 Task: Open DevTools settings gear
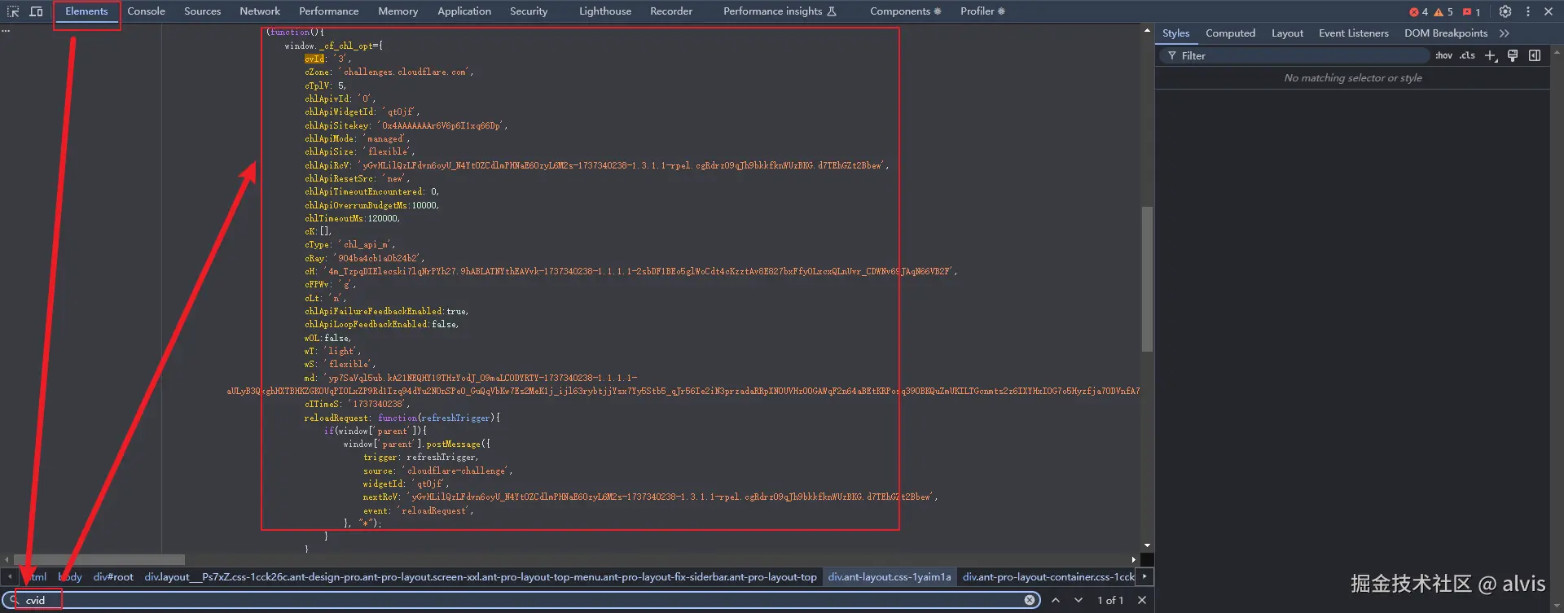[x=1505, y=11]
